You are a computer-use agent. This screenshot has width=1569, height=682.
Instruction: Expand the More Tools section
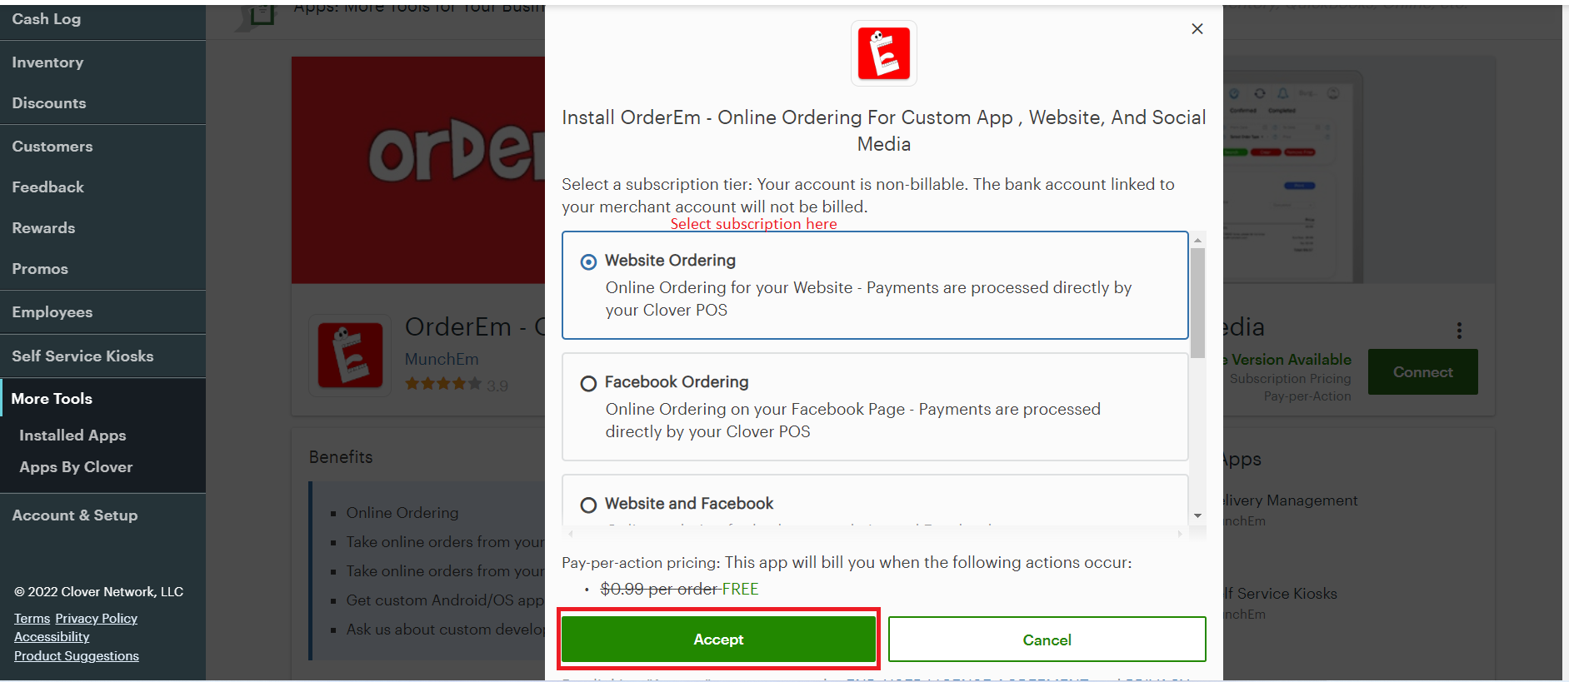click(x=52, y=399)
